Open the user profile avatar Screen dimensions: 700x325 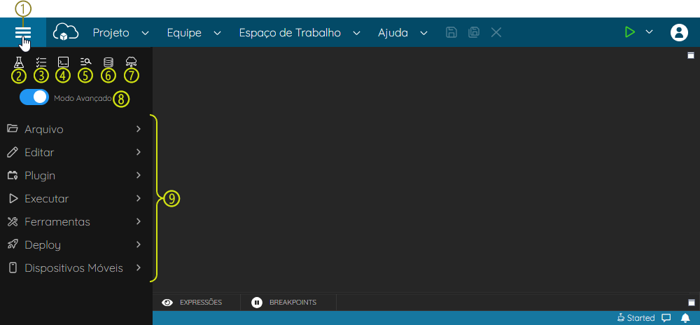point(679,33)
